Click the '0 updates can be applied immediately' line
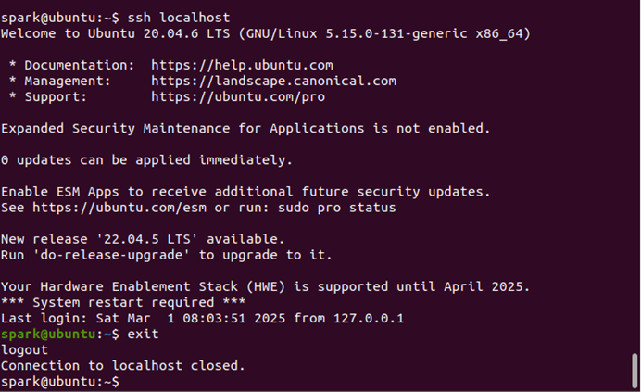 pyautogui.click(x=146, y=160)
